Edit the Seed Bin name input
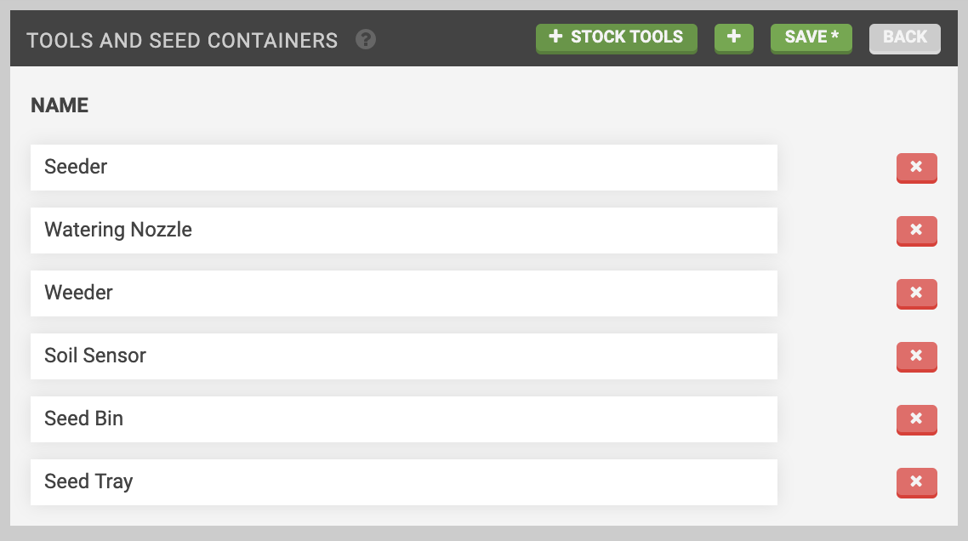This screenshot has width=968, height=541. [x=403, y=419]
